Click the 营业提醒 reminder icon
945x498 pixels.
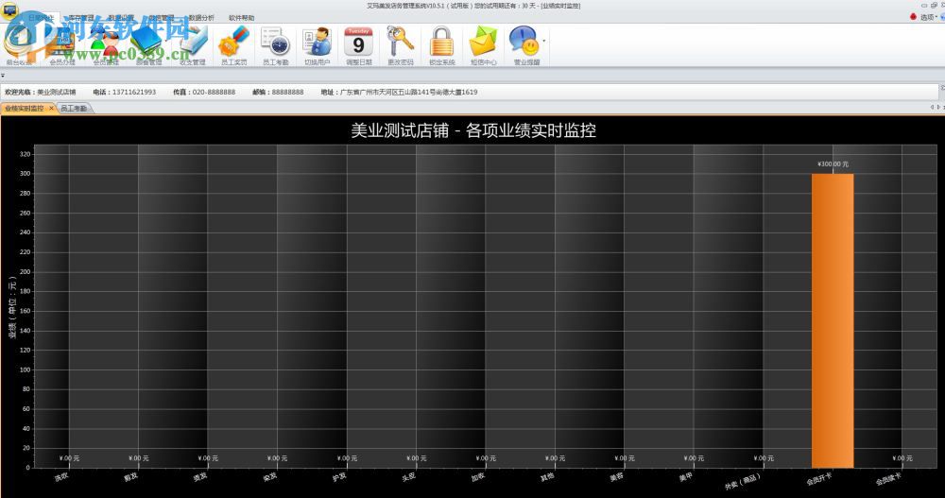[524, 45]
